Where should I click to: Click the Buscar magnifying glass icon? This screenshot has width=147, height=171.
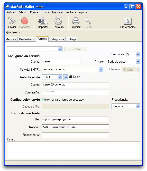(88, 21)
